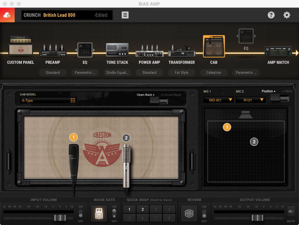Open Cab Celestion type selector
The image size is (299, 225).
214,73
